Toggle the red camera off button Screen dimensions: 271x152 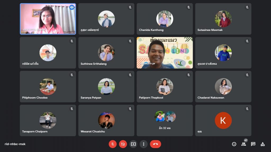(x=123, y=144)
